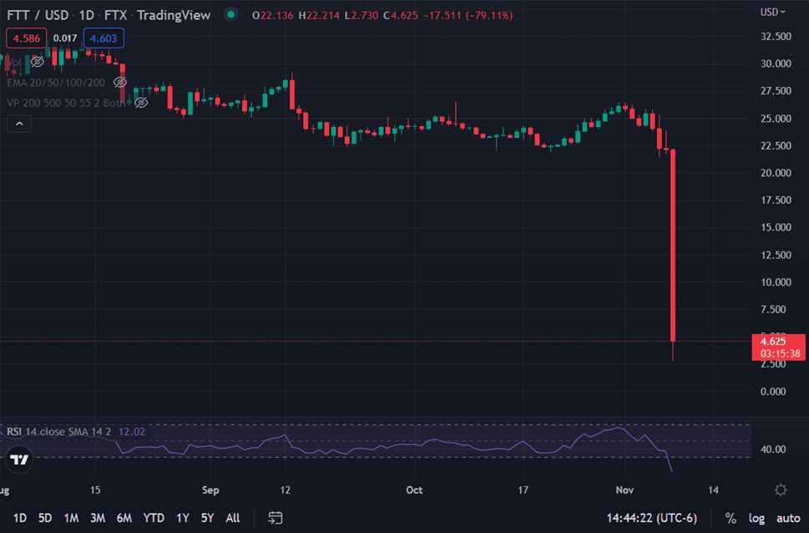Click the 25.000 price axis label
809x533 pixels.
click(x=776, y=119)
